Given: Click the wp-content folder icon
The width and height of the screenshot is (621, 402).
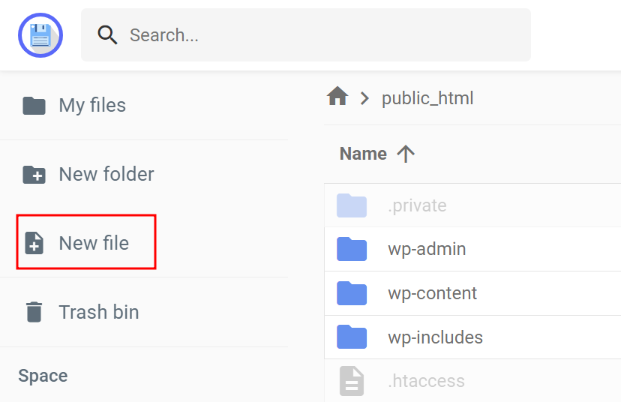Looking at the screenshot, I should click(x=352, y=293).
